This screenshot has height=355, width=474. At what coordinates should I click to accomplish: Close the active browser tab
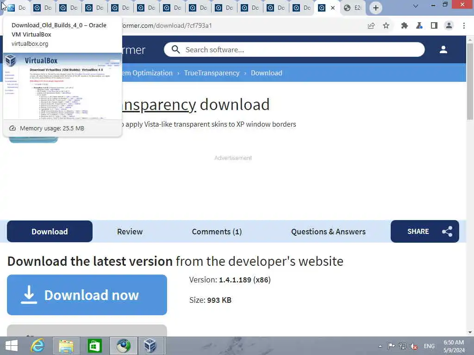tap(333, 8)
